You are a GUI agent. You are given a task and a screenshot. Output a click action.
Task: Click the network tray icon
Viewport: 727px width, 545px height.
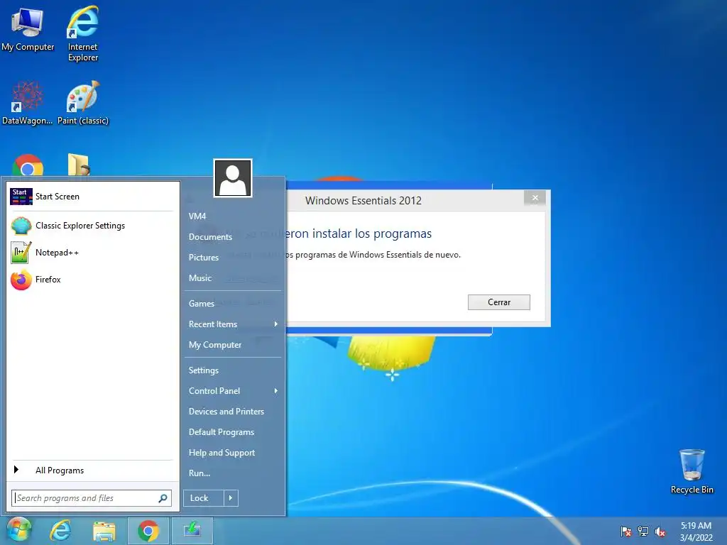pyautogui.click(x=643, y=532)
